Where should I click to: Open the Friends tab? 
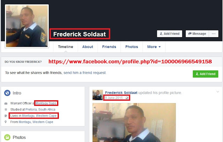click(109, 47)
